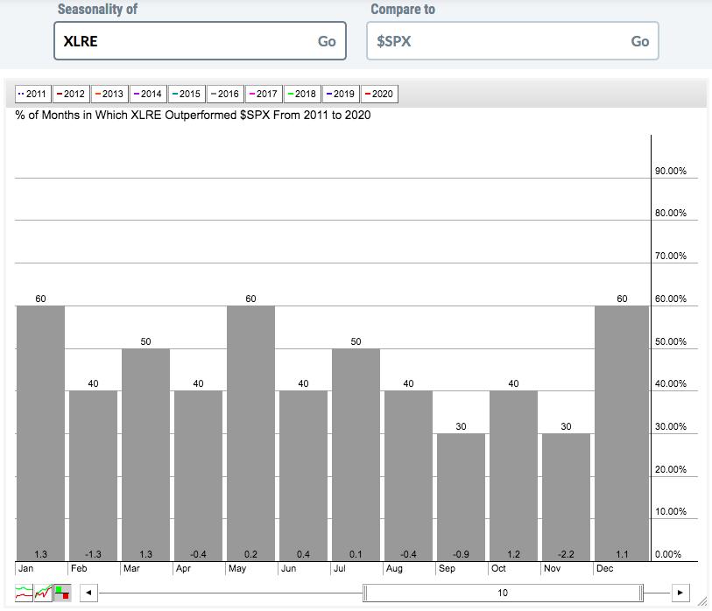The width and height of the screenshot is (712, 611).
Task: Select the separate-lines chart view icon
Action: coord(24,593)
